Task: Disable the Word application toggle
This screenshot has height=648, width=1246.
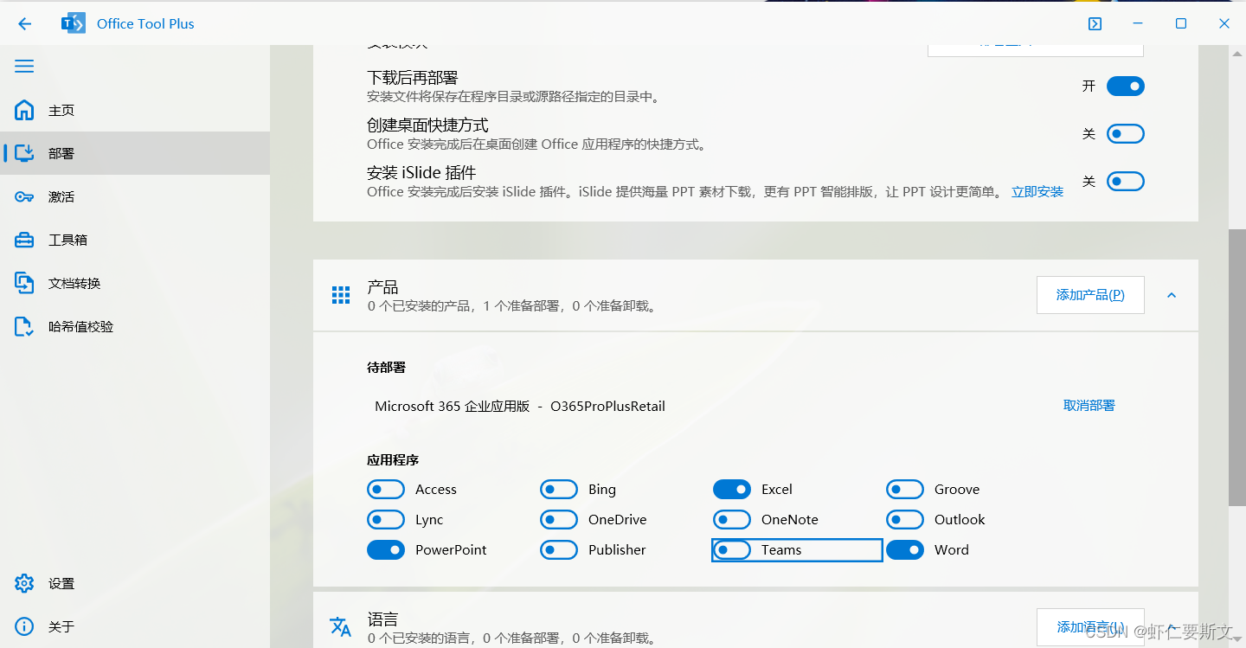Action: [x=905, y=550]
